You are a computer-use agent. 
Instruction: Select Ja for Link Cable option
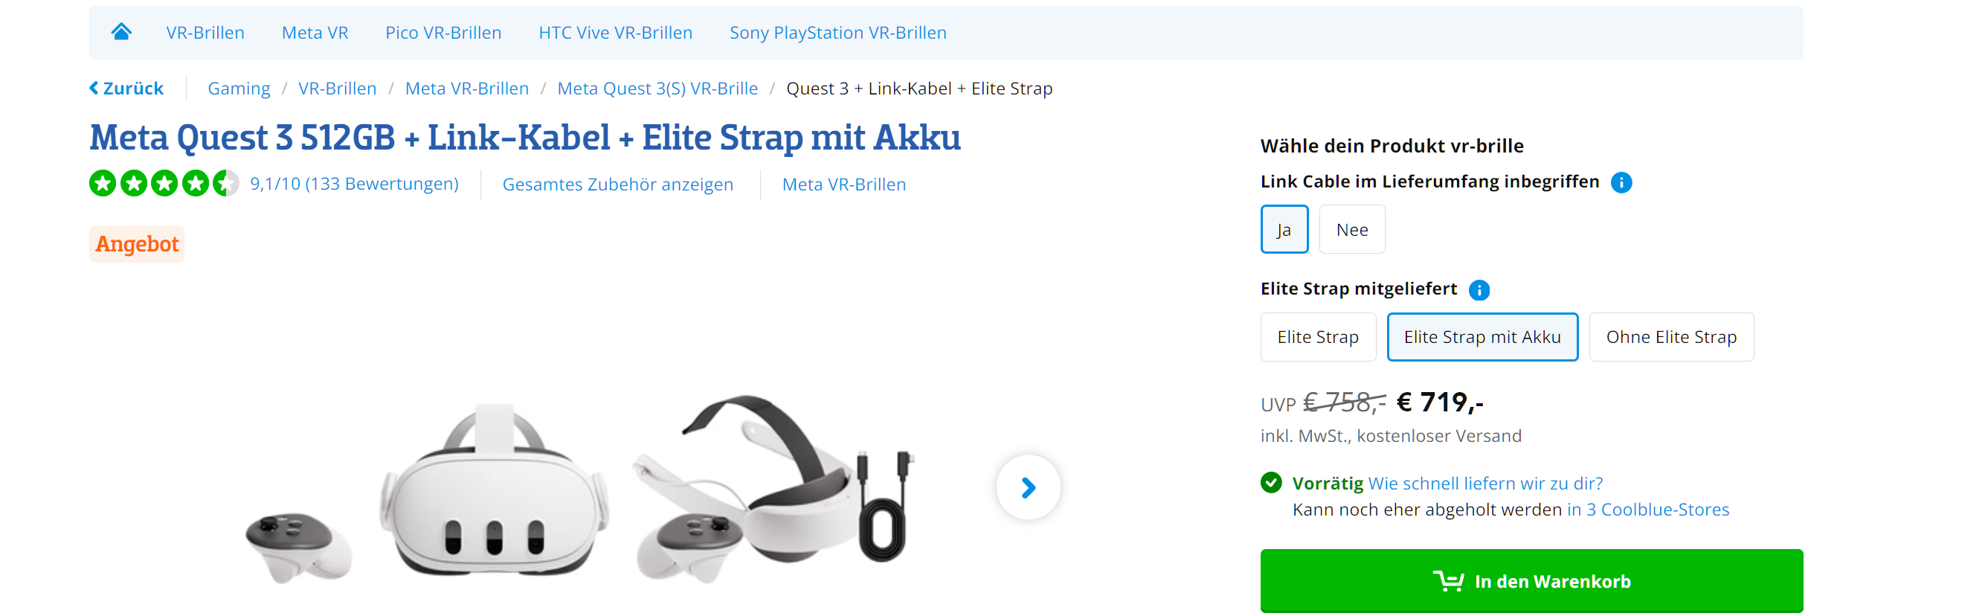[1284, 229]
